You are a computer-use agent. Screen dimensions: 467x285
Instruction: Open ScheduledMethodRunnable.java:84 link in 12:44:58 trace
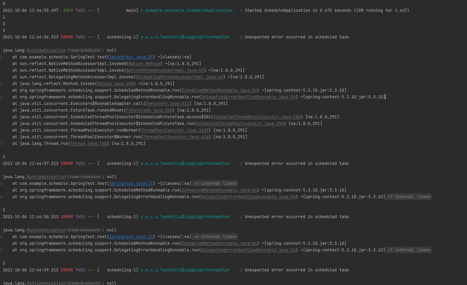point(219,243)
